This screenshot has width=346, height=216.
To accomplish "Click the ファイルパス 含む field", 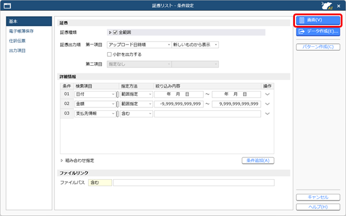I will click(100, 183).
